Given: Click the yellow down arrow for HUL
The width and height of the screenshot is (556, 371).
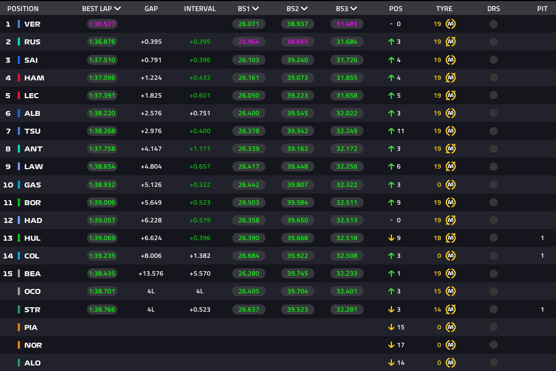Looking at the screenshot, I should (x=391, y=238).
